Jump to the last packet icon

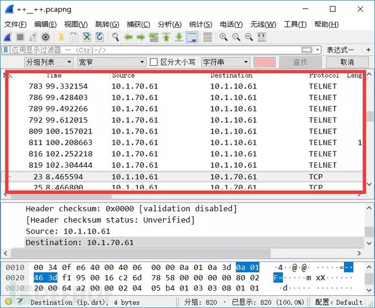[x=179, y=37]
